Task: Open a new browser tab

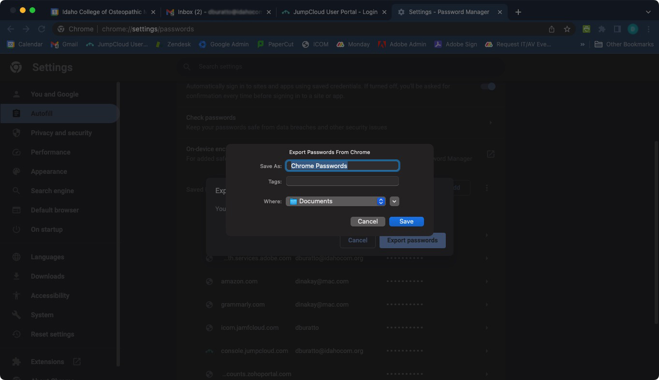Action: [x=518, y=12]
